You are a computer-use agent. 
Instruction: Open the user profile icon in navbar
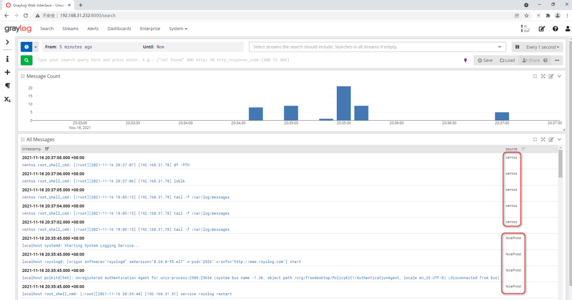tap(567, 29)
